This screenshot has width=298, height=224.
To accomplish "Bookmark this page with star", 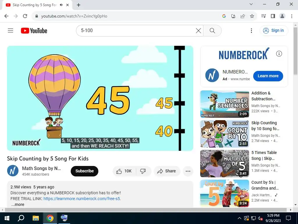I will [x=252, y=16].
